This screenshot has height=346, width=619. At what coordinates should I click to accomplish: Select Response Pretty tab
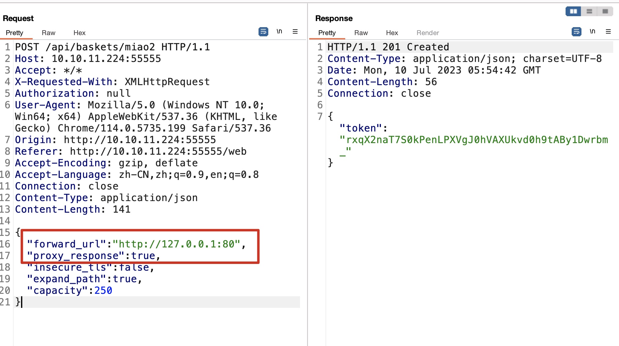(x=327, y=33)
